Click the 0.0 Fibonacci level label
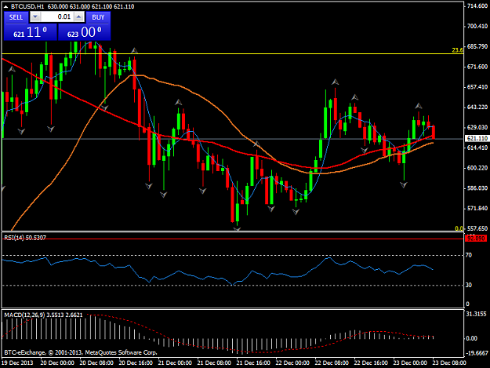490x368 pixels. click(x=459, y=228)
